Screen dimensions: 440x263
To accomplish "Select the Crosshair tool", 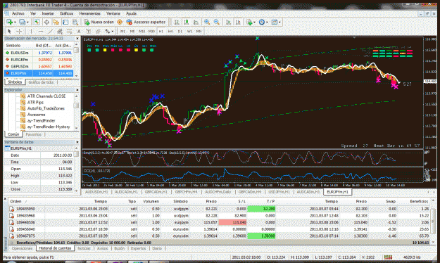I will click(19, 31).
